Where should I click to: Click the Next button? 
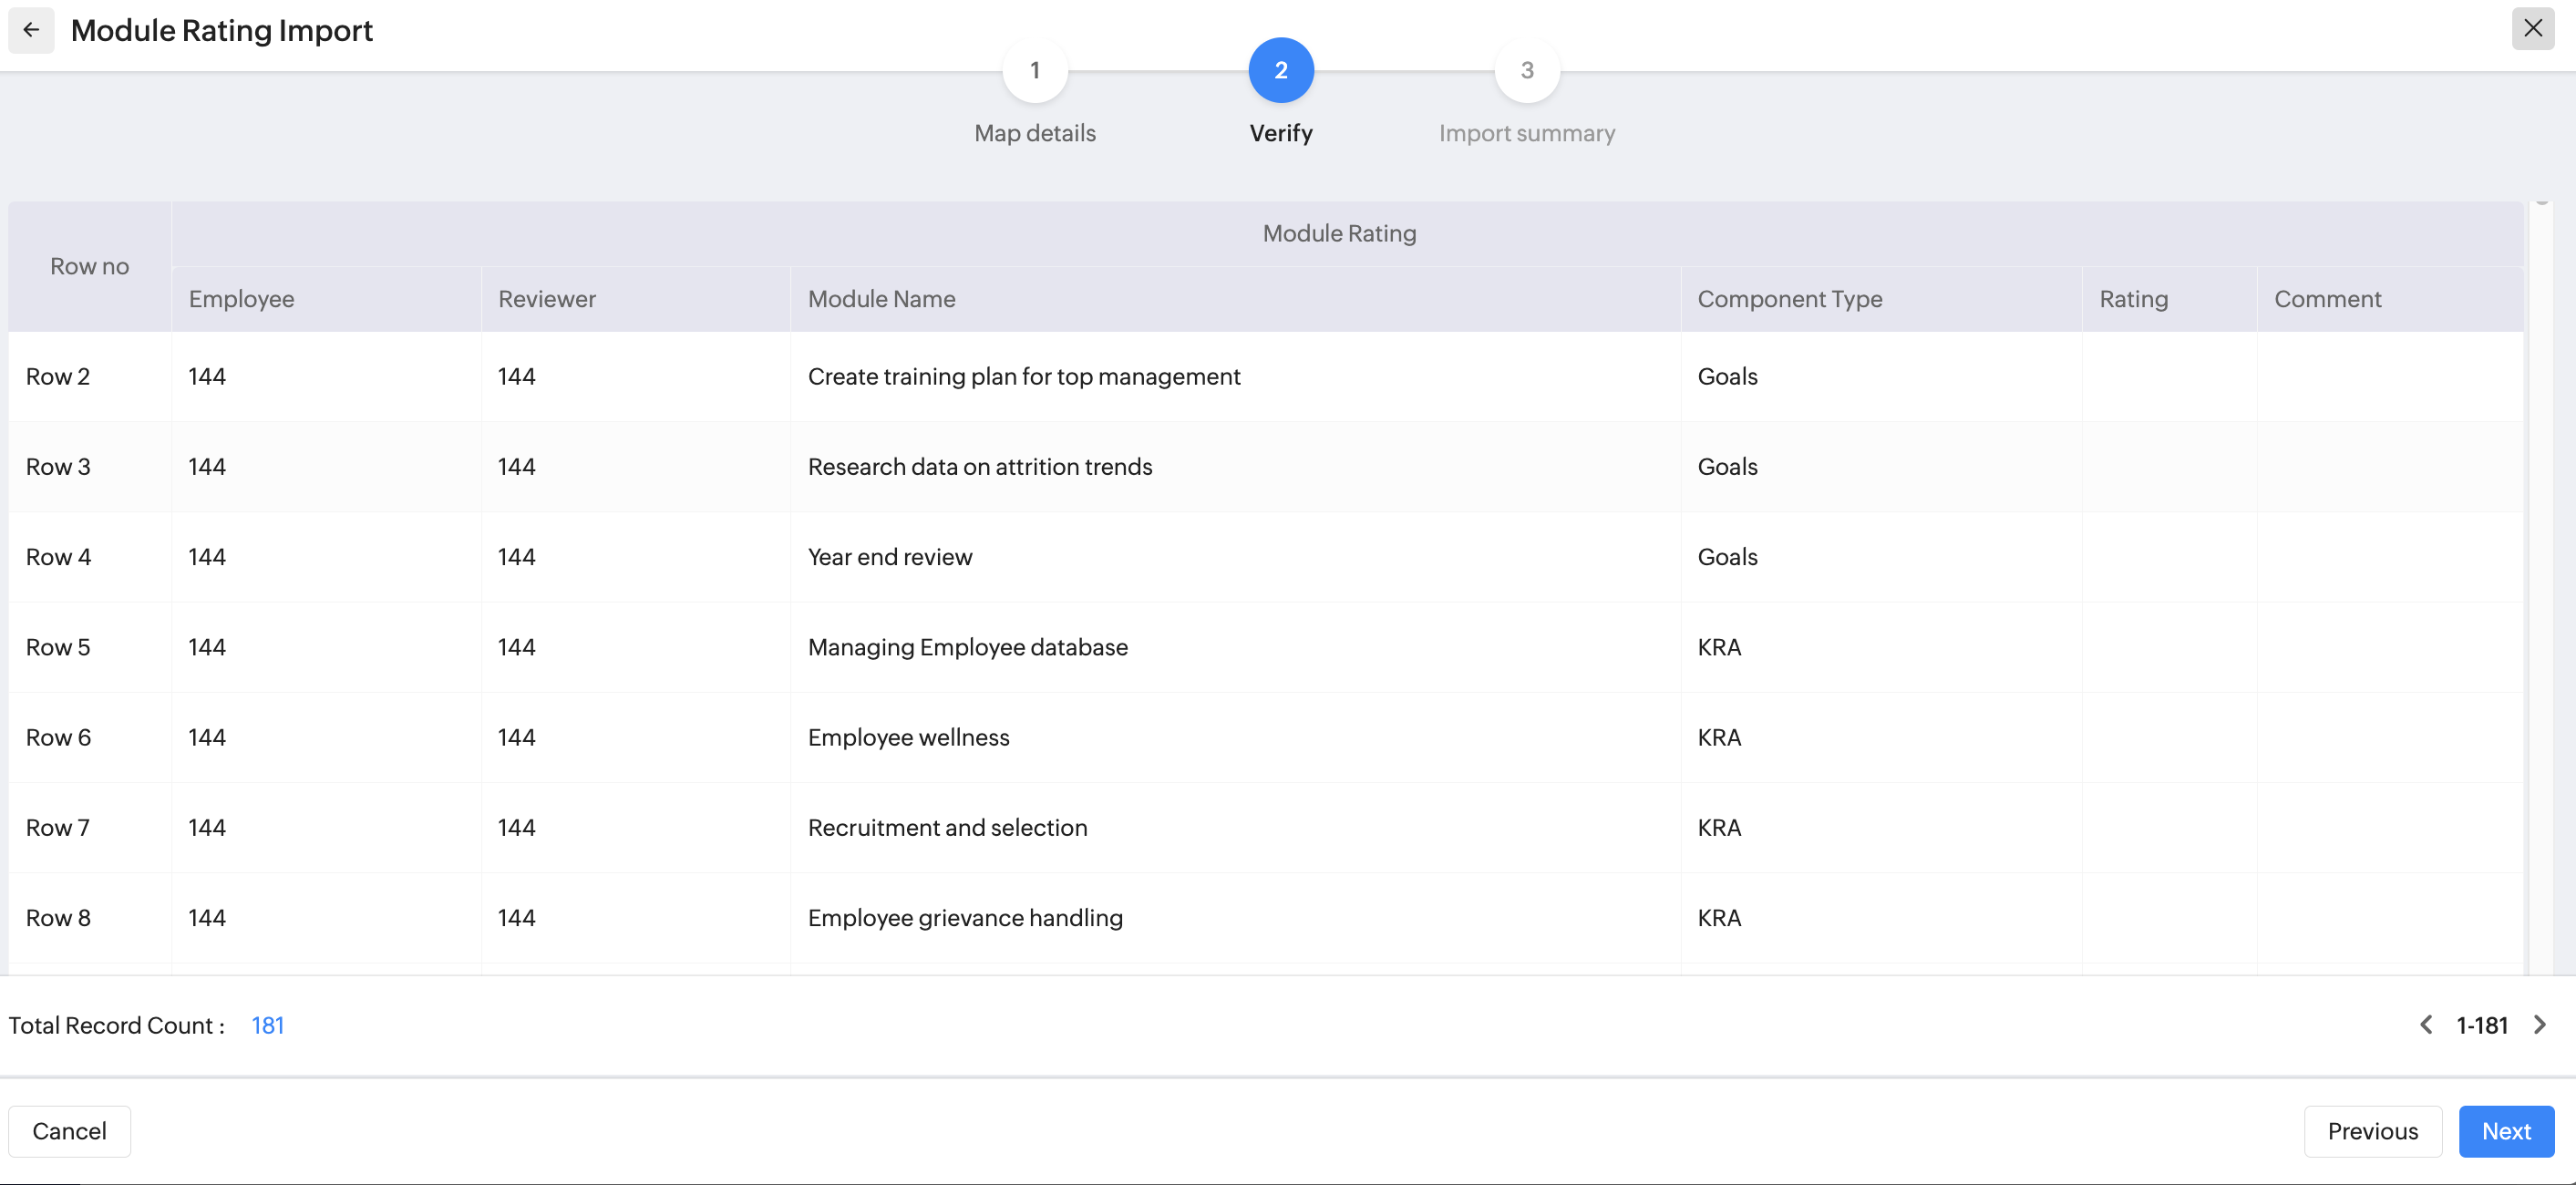pos(2505,1131)
